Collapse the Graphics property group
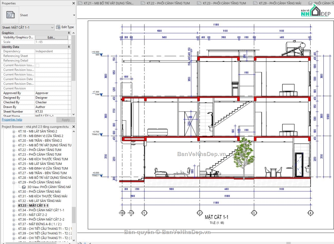 point(69,33)
